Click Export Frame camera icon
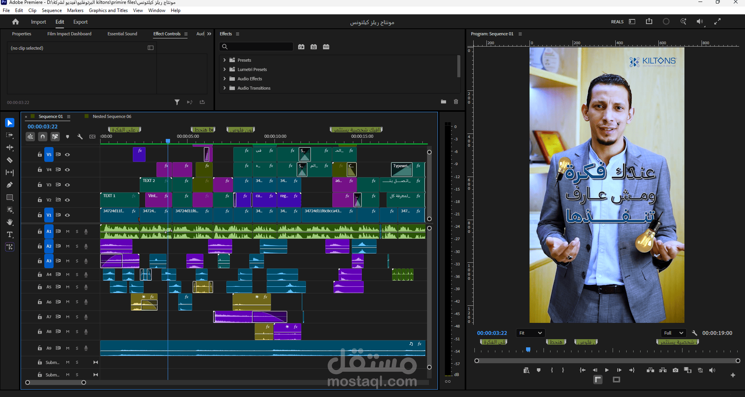This screenshot has width=745, height=397. pyautogui.click(x=676, y=370)
